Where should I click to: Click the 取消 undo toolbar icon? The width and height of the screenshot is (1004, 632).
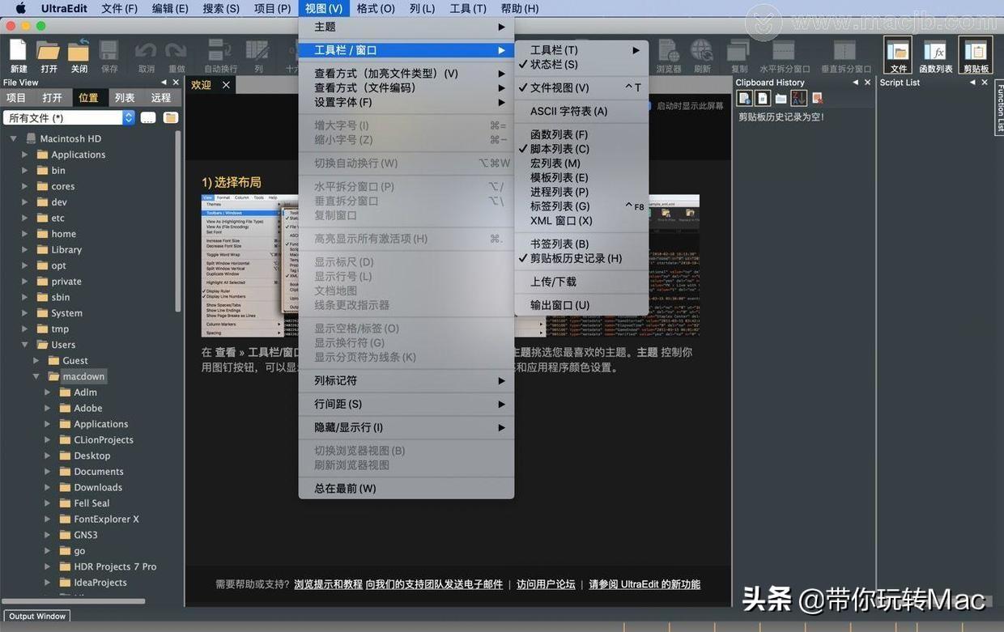[146, 50]
